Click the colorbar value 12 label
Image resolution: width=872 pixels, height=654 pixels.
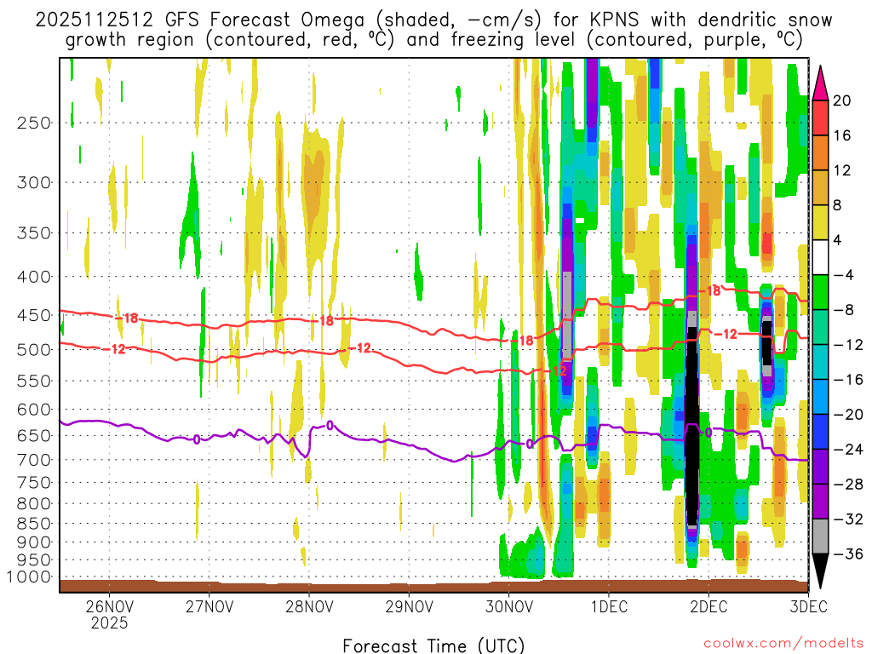point(842,170)
